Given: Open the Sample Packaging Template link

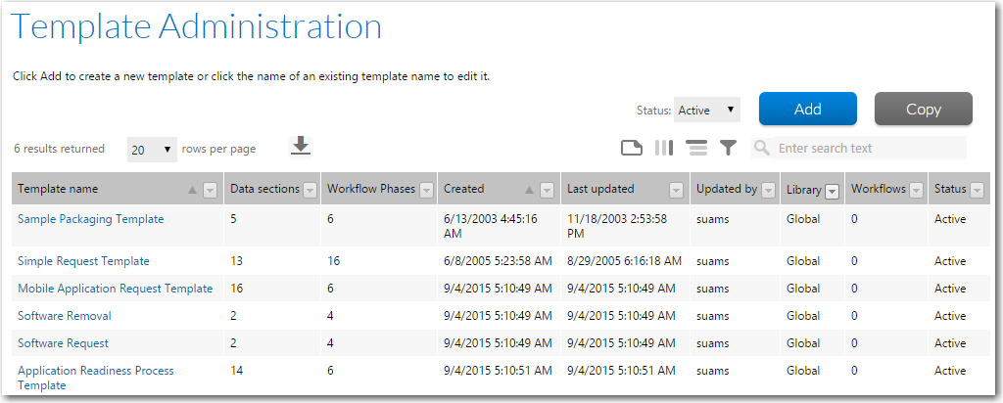Looking at the screenshot, I should pos(91,219).
